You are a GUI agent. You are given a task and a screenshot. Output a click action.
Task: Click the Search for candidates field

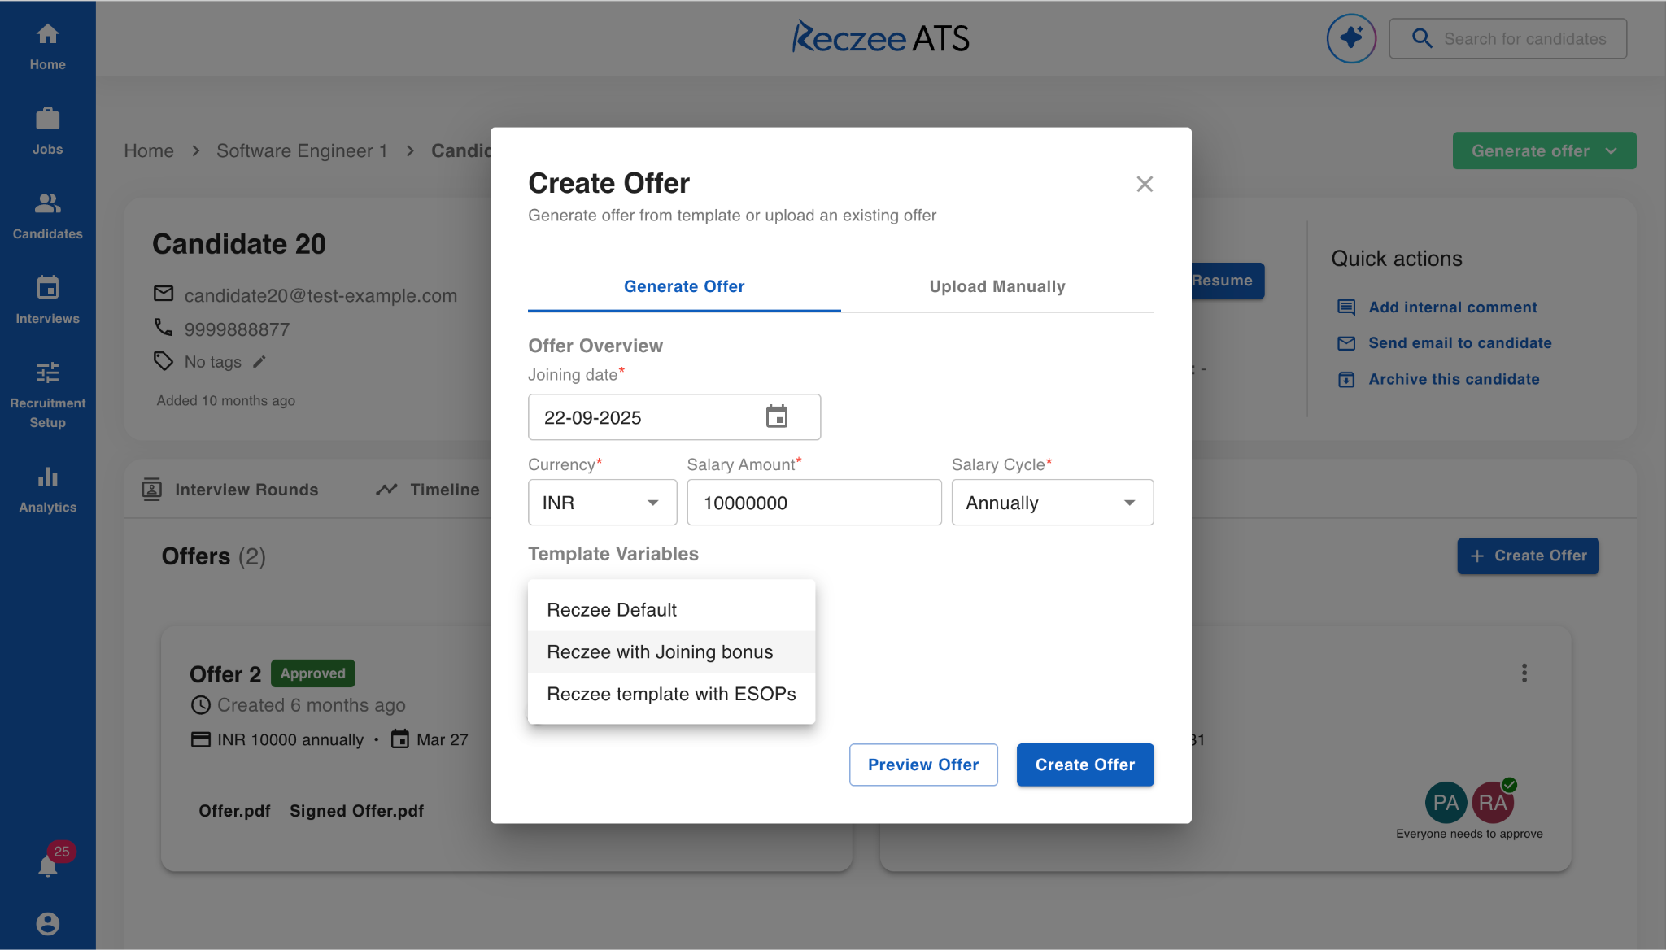click(x=1508, y=38)
